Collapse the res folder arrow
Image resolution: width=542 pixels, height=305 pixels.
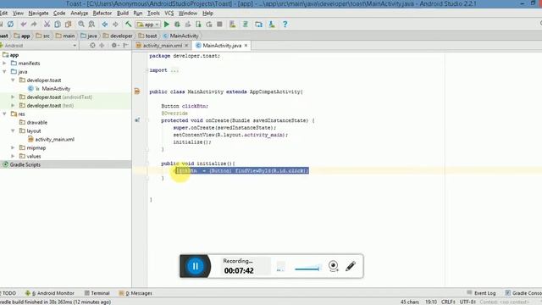click(4, 114)
